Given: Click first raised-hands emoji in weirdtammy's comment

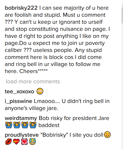Looking at the screenshot, I should coord(8,125).
